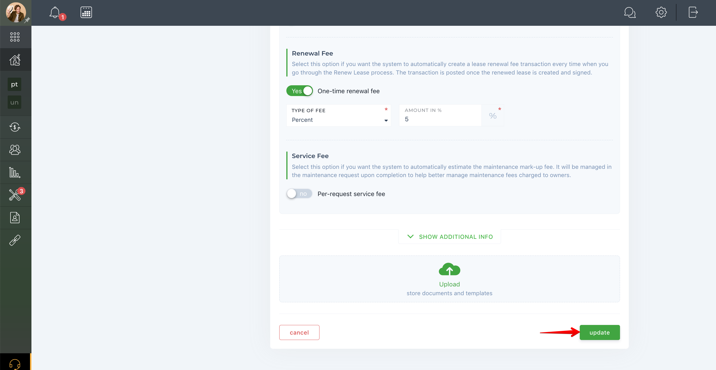Open the calendar icon in top bar
This screenshot has height=370, width=716.
(86, 12)
